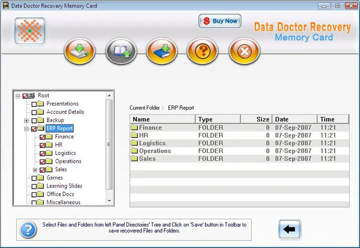Click the tree scrollbar down arrow
Viewport: 360px width, 248px height.
[109, 201]
